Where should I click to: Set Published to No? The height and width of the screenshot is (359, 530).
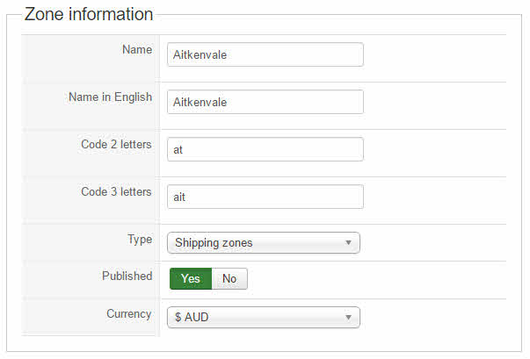click(x=229, y=278)
